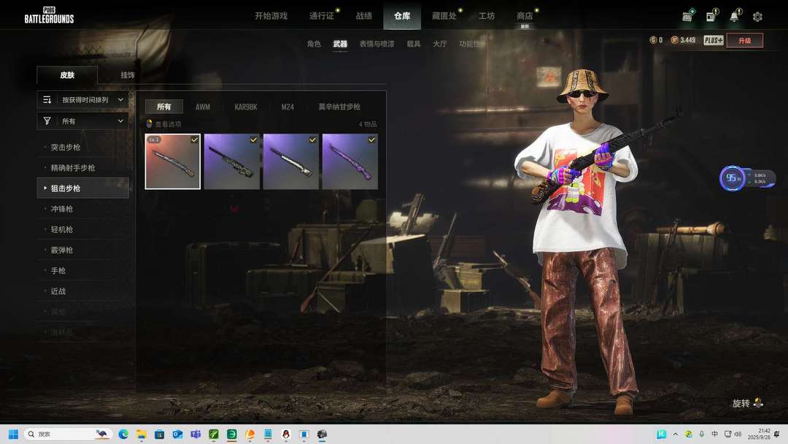Open the news page icon with alert badge

tap(711, 15)
